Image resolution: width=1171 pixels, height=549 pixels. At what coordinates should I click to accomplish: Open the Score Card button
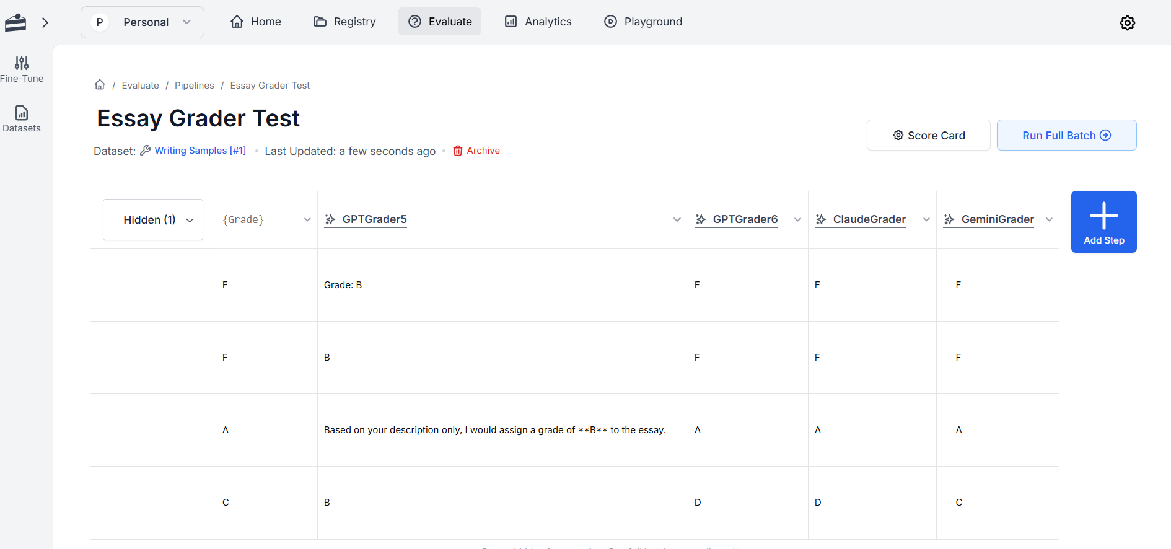[x=928, y=136]
